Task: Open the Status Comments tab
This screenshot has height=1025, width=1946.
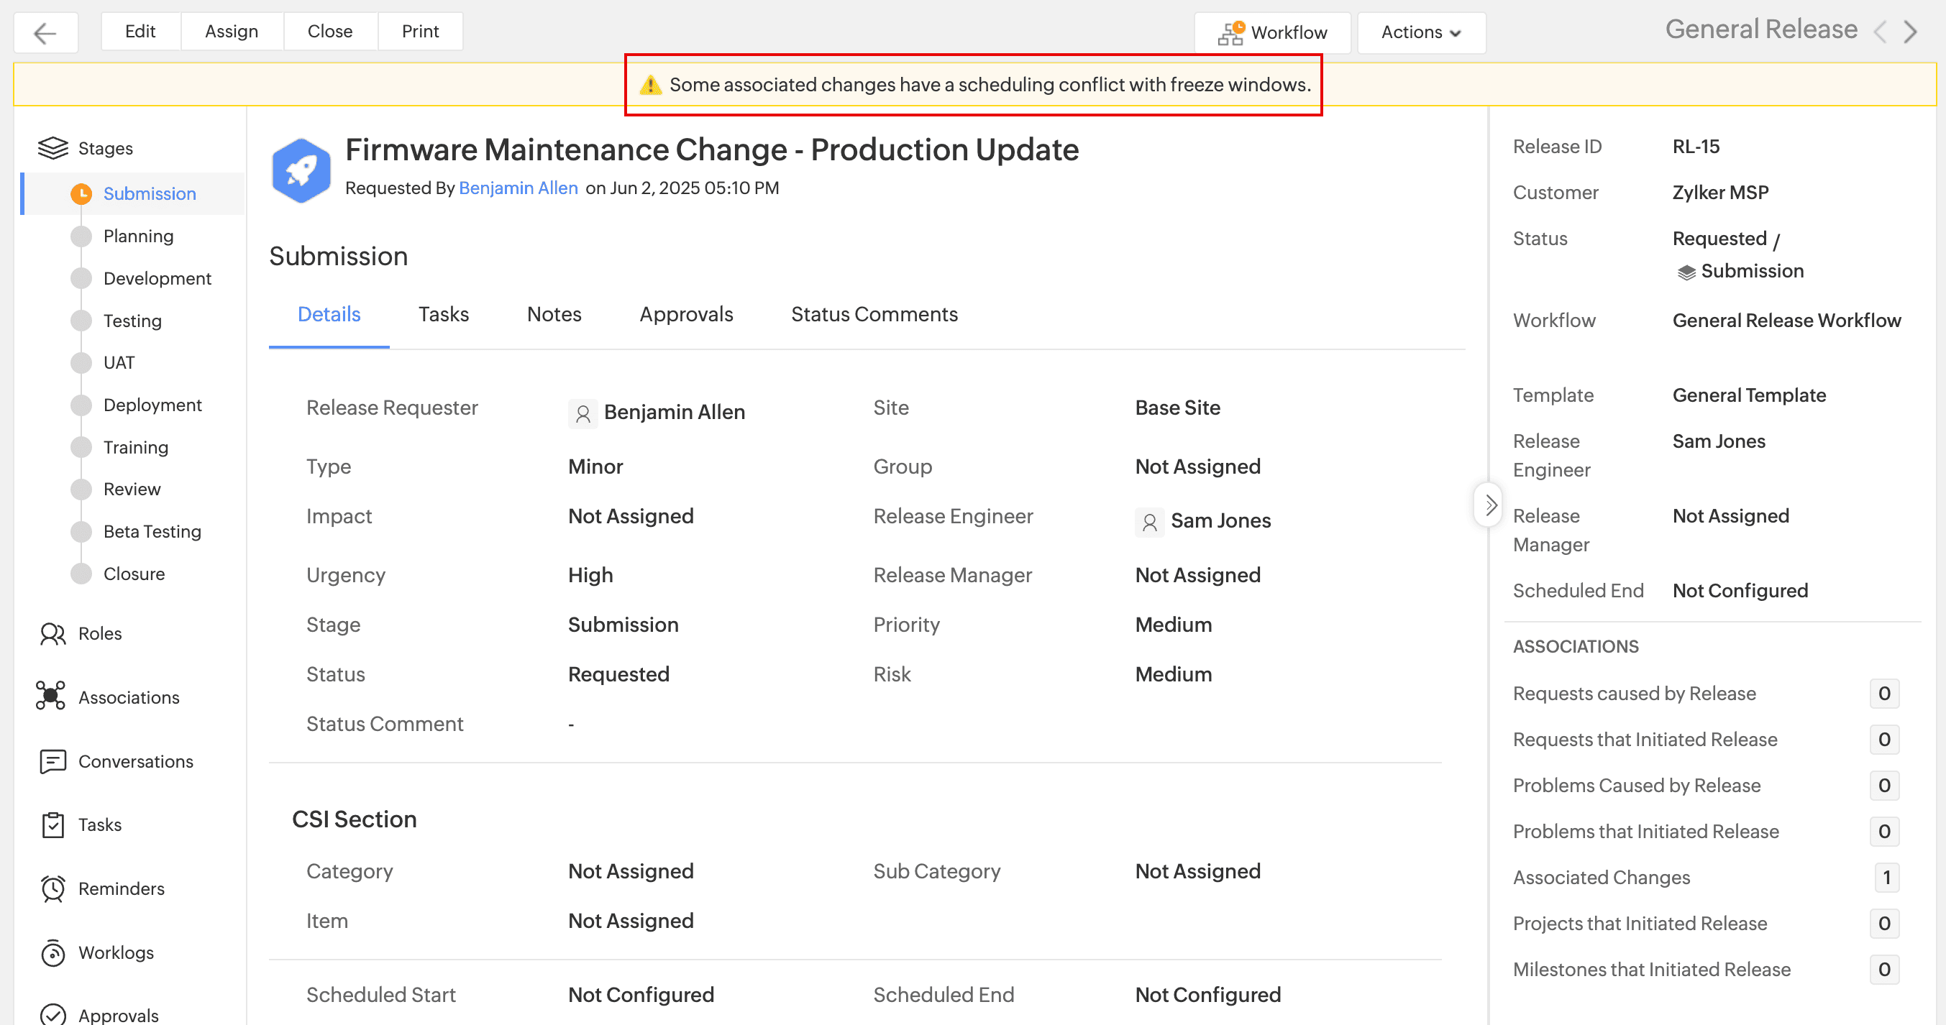Action: click(873, 313)
